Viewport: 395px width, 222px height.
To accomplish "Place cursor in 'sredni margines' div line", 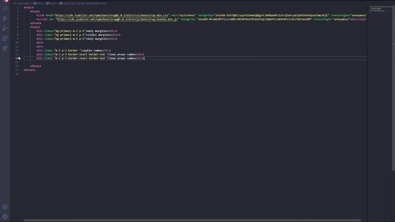I will (78, 35).
